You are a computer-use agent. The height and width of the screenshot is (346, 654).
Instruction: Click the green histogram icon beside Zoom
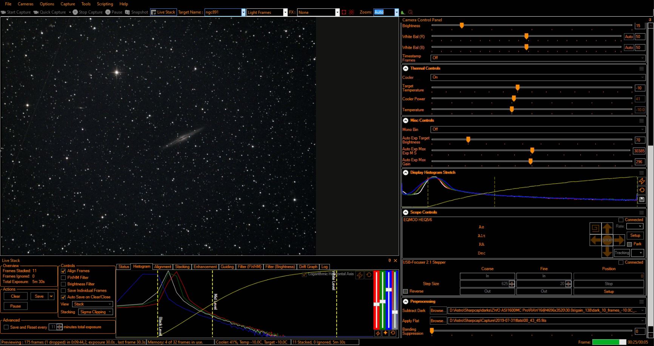click(x=403, y=12)
